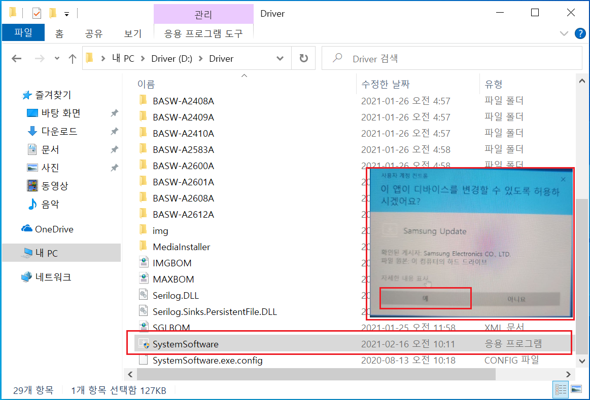The width and height of the screenshot is (590, 400).
Task: Click the Driver 검색 search box
Action: (452, 59)
